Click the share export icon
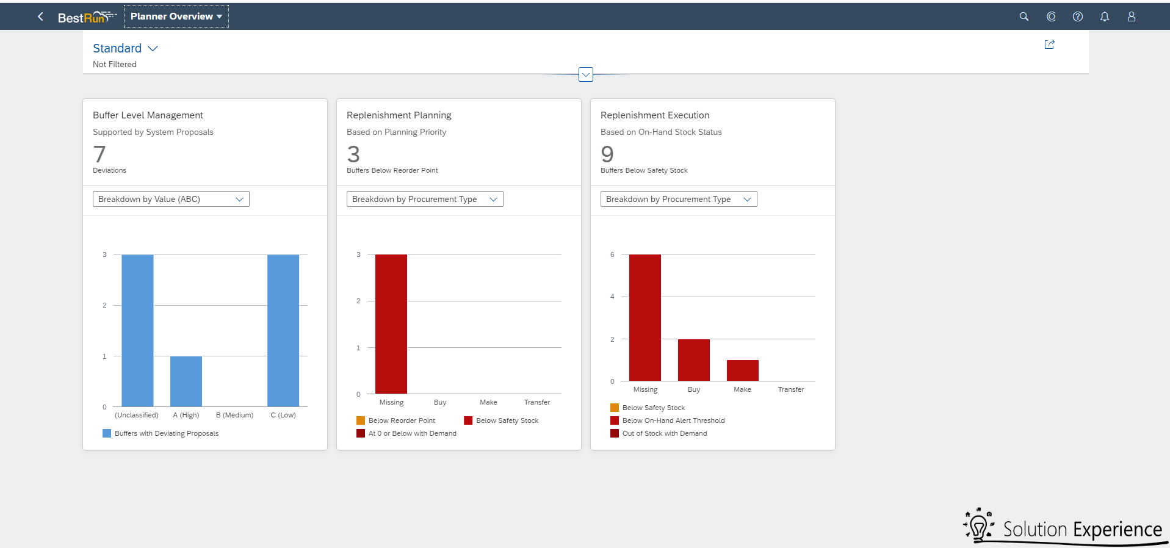The height and width of the screenshot is (548, 1170). (1049, 45)
